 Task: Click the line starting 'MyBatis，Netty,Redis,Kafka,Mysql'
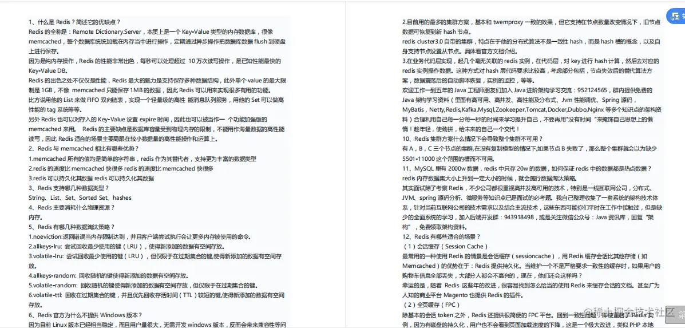[x=531, y=110]
